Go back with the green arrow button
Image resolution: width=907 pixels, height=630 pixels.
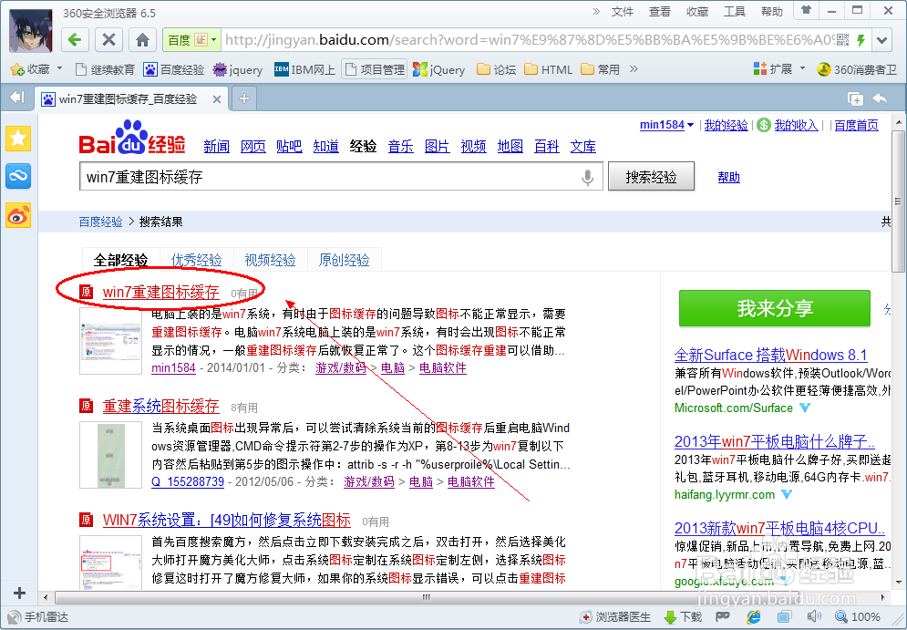pyautogui.click(x=75, y=40)
